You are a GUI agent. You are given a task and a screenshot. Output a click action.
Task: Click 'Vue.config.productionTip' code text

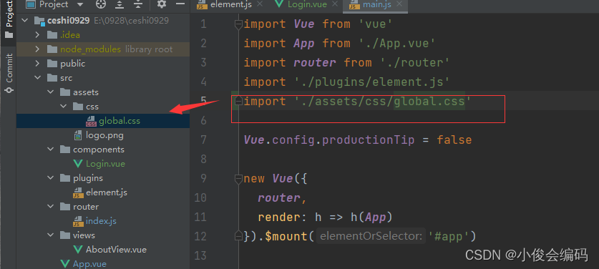coord(329,140)
